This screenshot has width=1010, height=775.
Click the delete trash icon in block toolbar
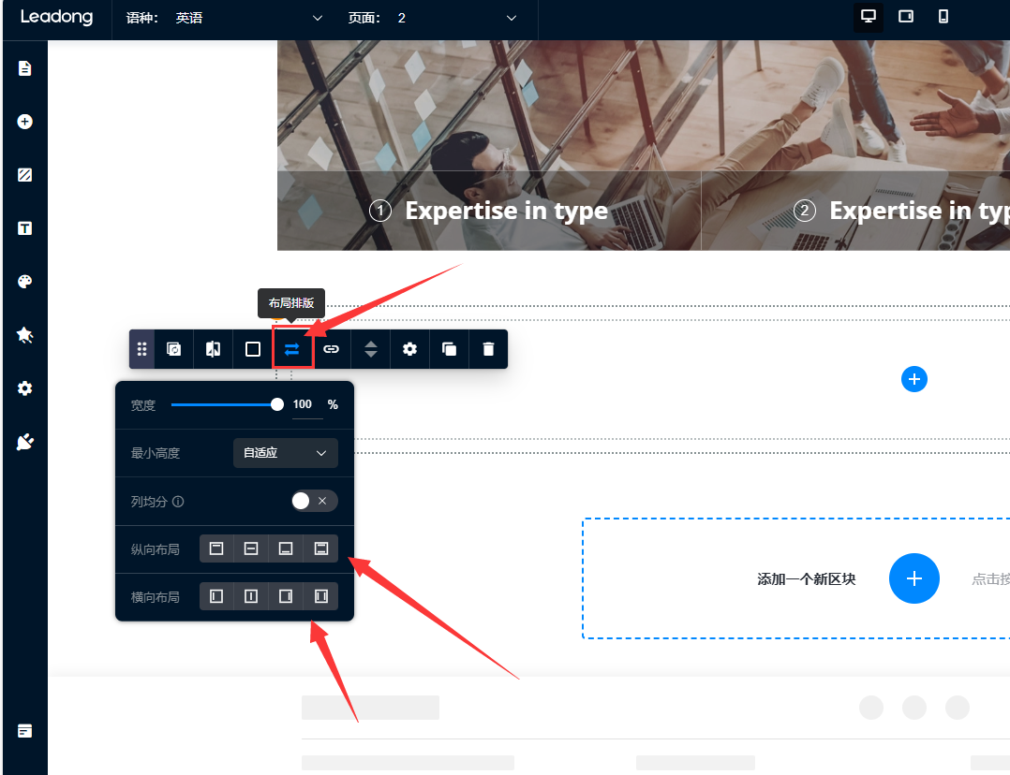(x=488, y=349)
